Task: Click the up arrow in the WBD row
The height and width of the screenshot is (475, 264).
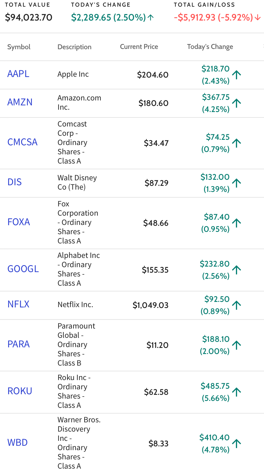Action: click(237, 443)
